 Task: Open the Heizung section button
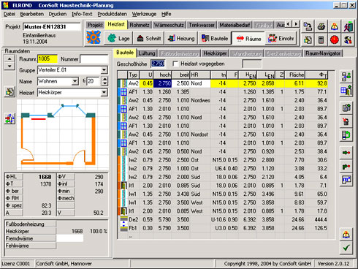pos(181,38)
